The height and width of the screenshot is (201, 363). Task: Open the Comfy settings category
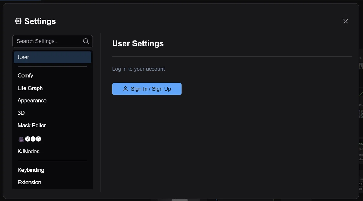pos(52,75)
